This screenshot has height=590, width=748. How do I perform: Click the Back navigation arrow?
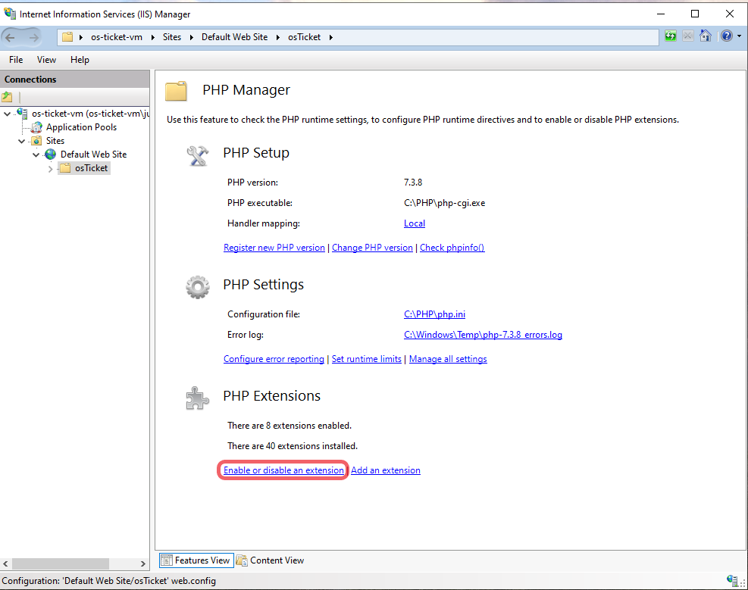tap(10, 37)
